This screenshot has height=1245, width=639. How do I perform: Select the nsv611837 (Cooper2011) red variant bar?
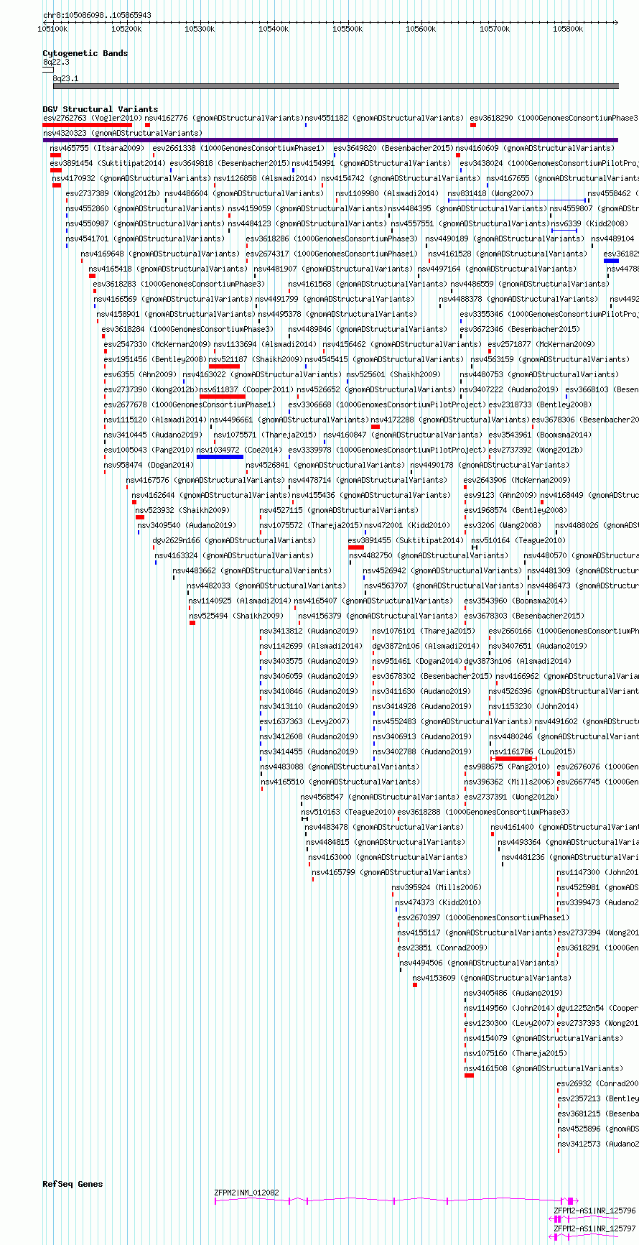[x=222, y=397]
